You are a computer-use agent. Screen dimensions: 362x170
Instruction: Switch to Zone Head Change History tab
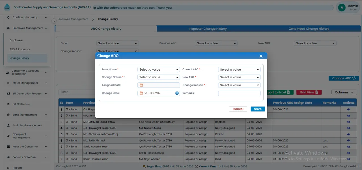pyautogui.click(x=309, y=29)
